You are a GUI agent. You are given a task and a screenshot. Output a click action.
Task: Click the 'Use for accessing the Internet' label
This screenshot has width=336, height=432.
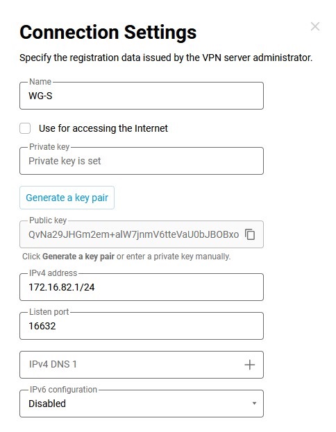(103, 128)
